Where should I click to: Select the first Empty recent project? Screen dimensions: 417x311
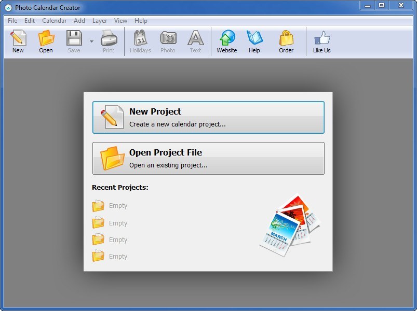pos(110,206)
